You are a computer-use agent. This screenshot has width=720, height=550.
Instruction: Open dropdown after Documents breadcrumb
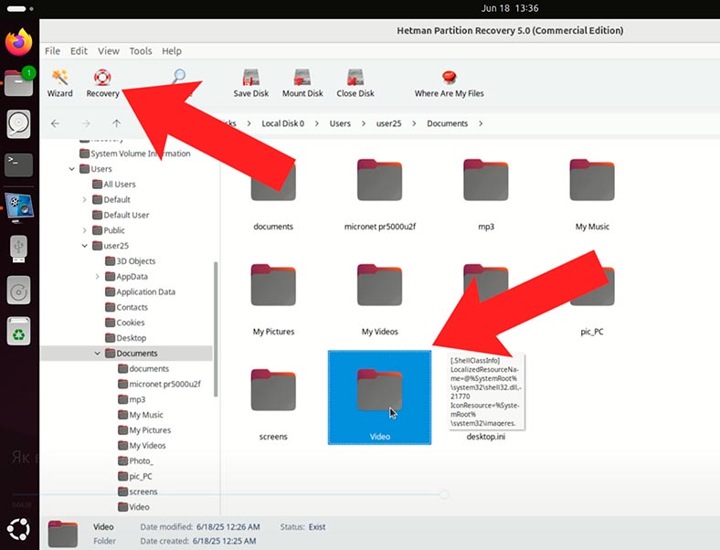point(481,123)
